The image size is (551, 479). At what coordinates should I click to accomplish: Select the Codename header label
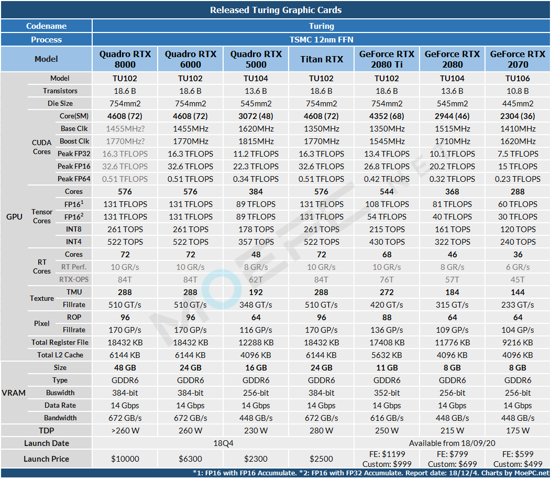pyautogui.click(x=46, y=26)
